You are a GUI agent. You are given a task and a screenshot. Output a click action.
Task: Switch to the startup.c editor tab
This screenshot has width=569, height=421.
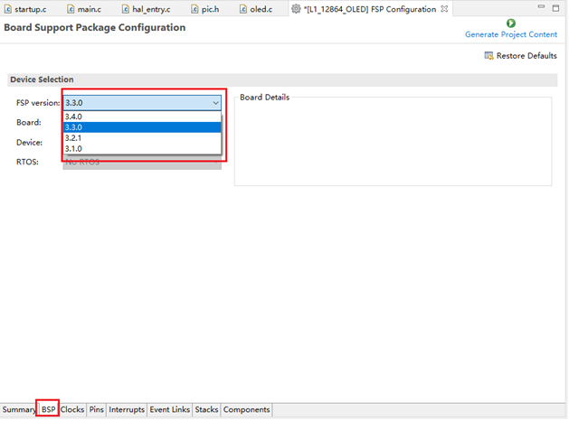pos(25,9)
